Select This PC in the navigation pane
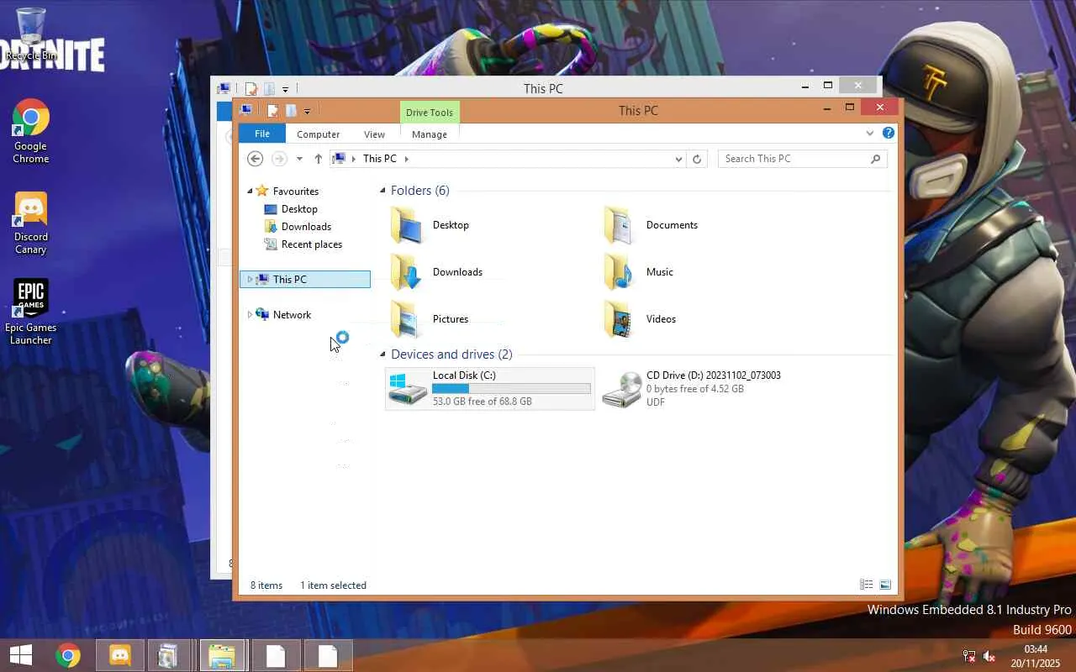 pyautogui.click(x=305, y=280)
